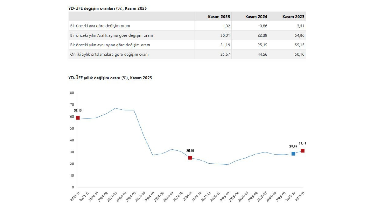Select the 'Bir önceki aya göre değişim oranı' row label
The width and height of the screenshot is (375, 211).
point(100,26)
